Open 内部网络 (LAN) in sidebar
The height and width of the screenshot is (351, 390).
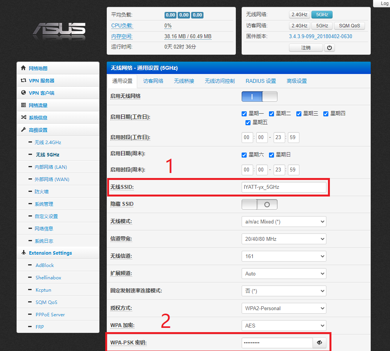[x=51, y=167]
